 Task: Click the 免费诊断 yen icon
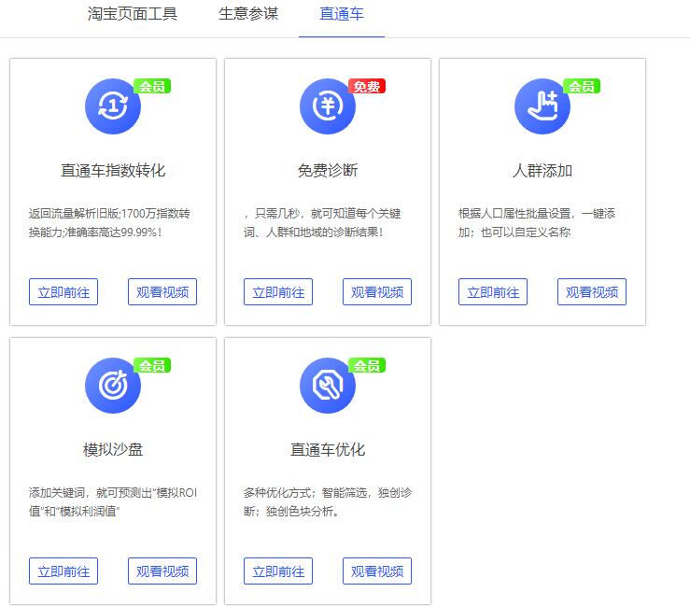(327, 106)
